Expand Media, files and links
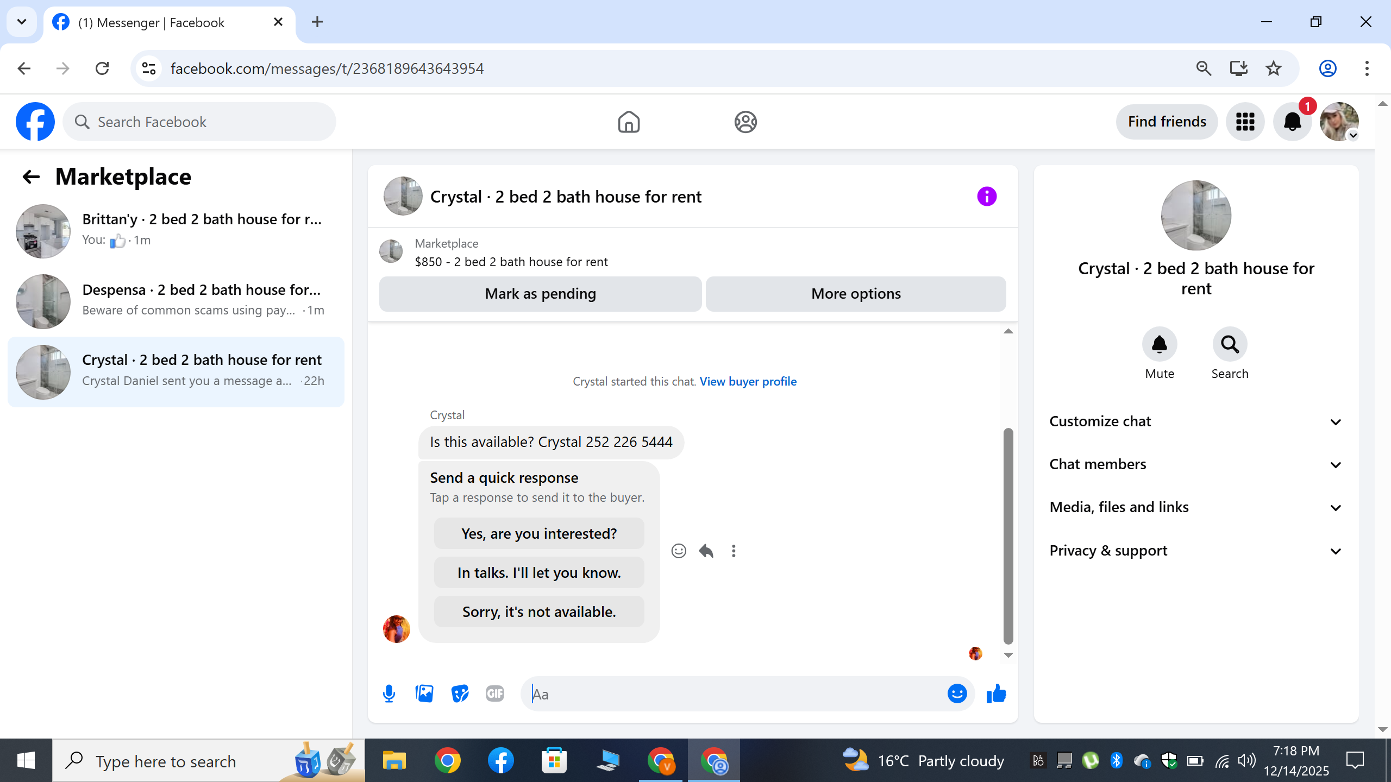1391x782 pixels. (1195, 507)
